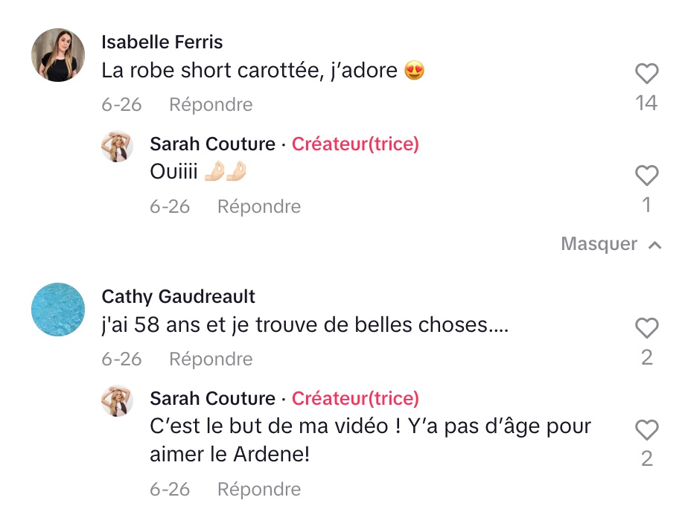Viewport: 685px width, 506px height.
Task: Tap heart on Cathy Gaudreault's comment
Action: click(646, 328)
